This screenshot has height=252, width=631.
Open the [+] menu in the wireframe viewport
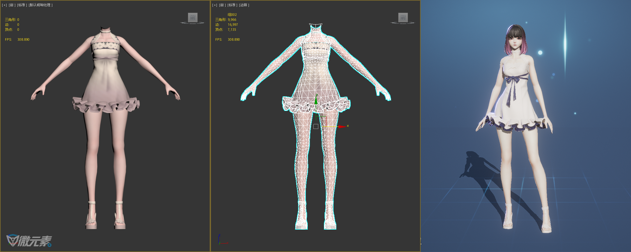[215, 5]
